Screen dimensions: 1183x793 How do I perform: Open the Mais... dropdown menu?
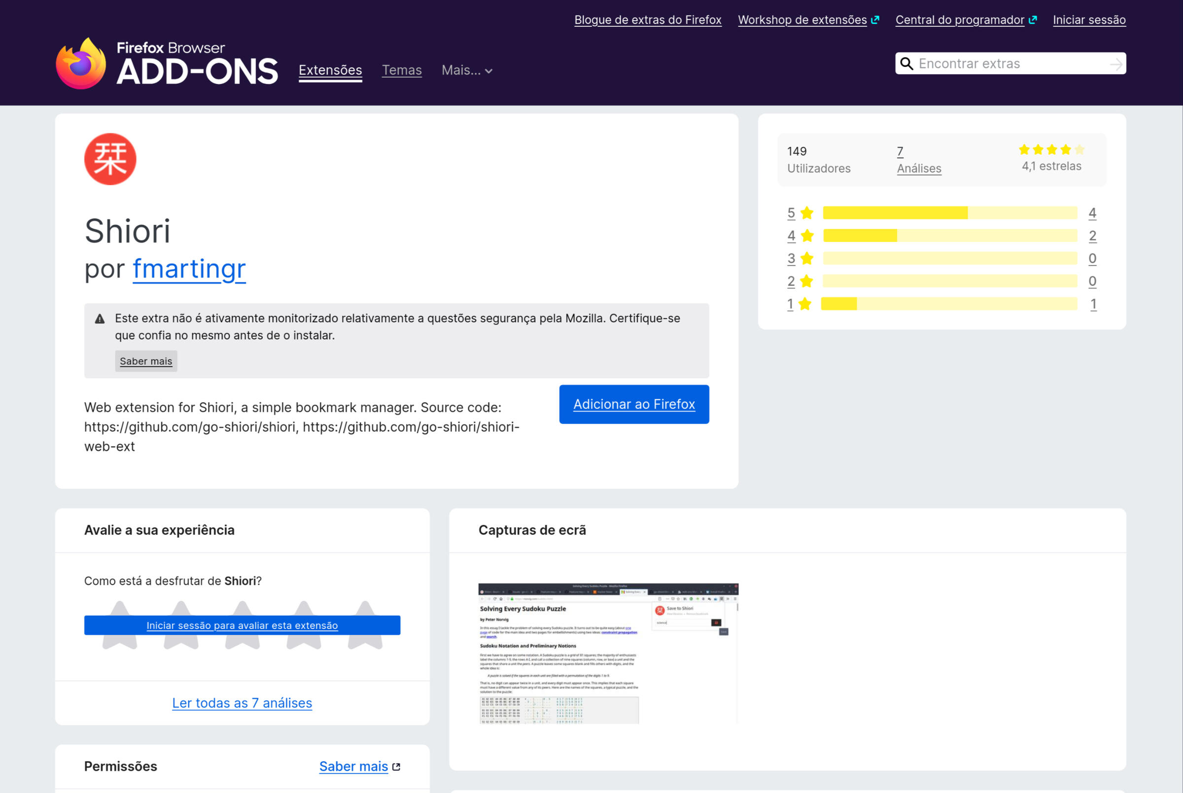click(466, 70)
